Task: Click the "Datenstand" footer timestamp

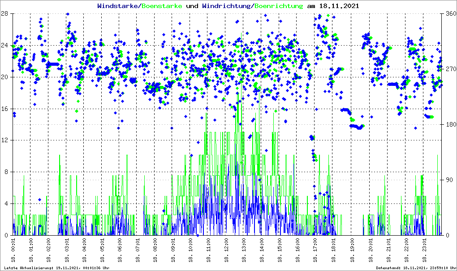Action: [415, 268]
